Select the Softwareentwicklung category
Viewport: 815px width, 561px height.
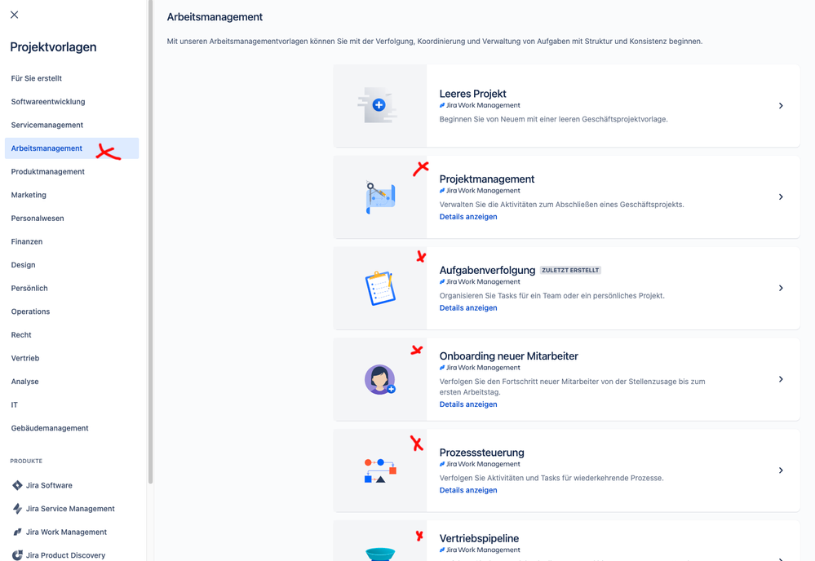click(x=72, y=102)
